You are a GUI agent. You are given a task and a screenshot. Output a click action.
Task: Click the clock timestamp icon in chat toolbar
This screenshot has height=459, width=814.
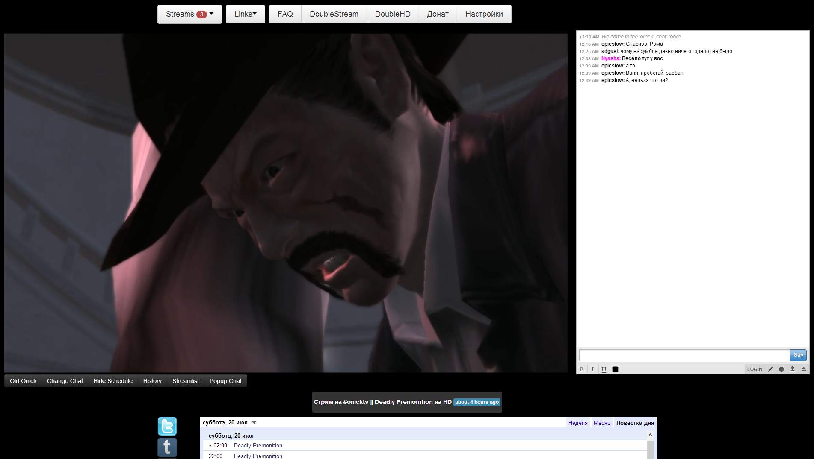[x=781, y=369]
